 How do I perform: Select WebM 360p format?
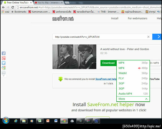point(133,73)
